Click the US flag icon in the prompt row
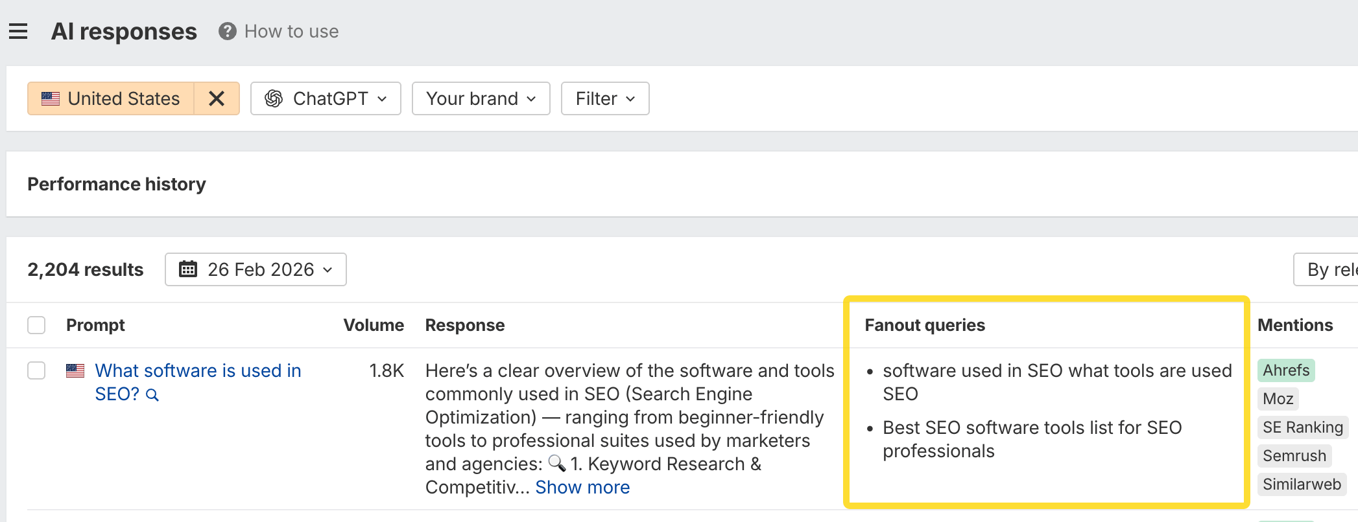The width and height of the screenshot is (1358, 522). coord(75,370)
